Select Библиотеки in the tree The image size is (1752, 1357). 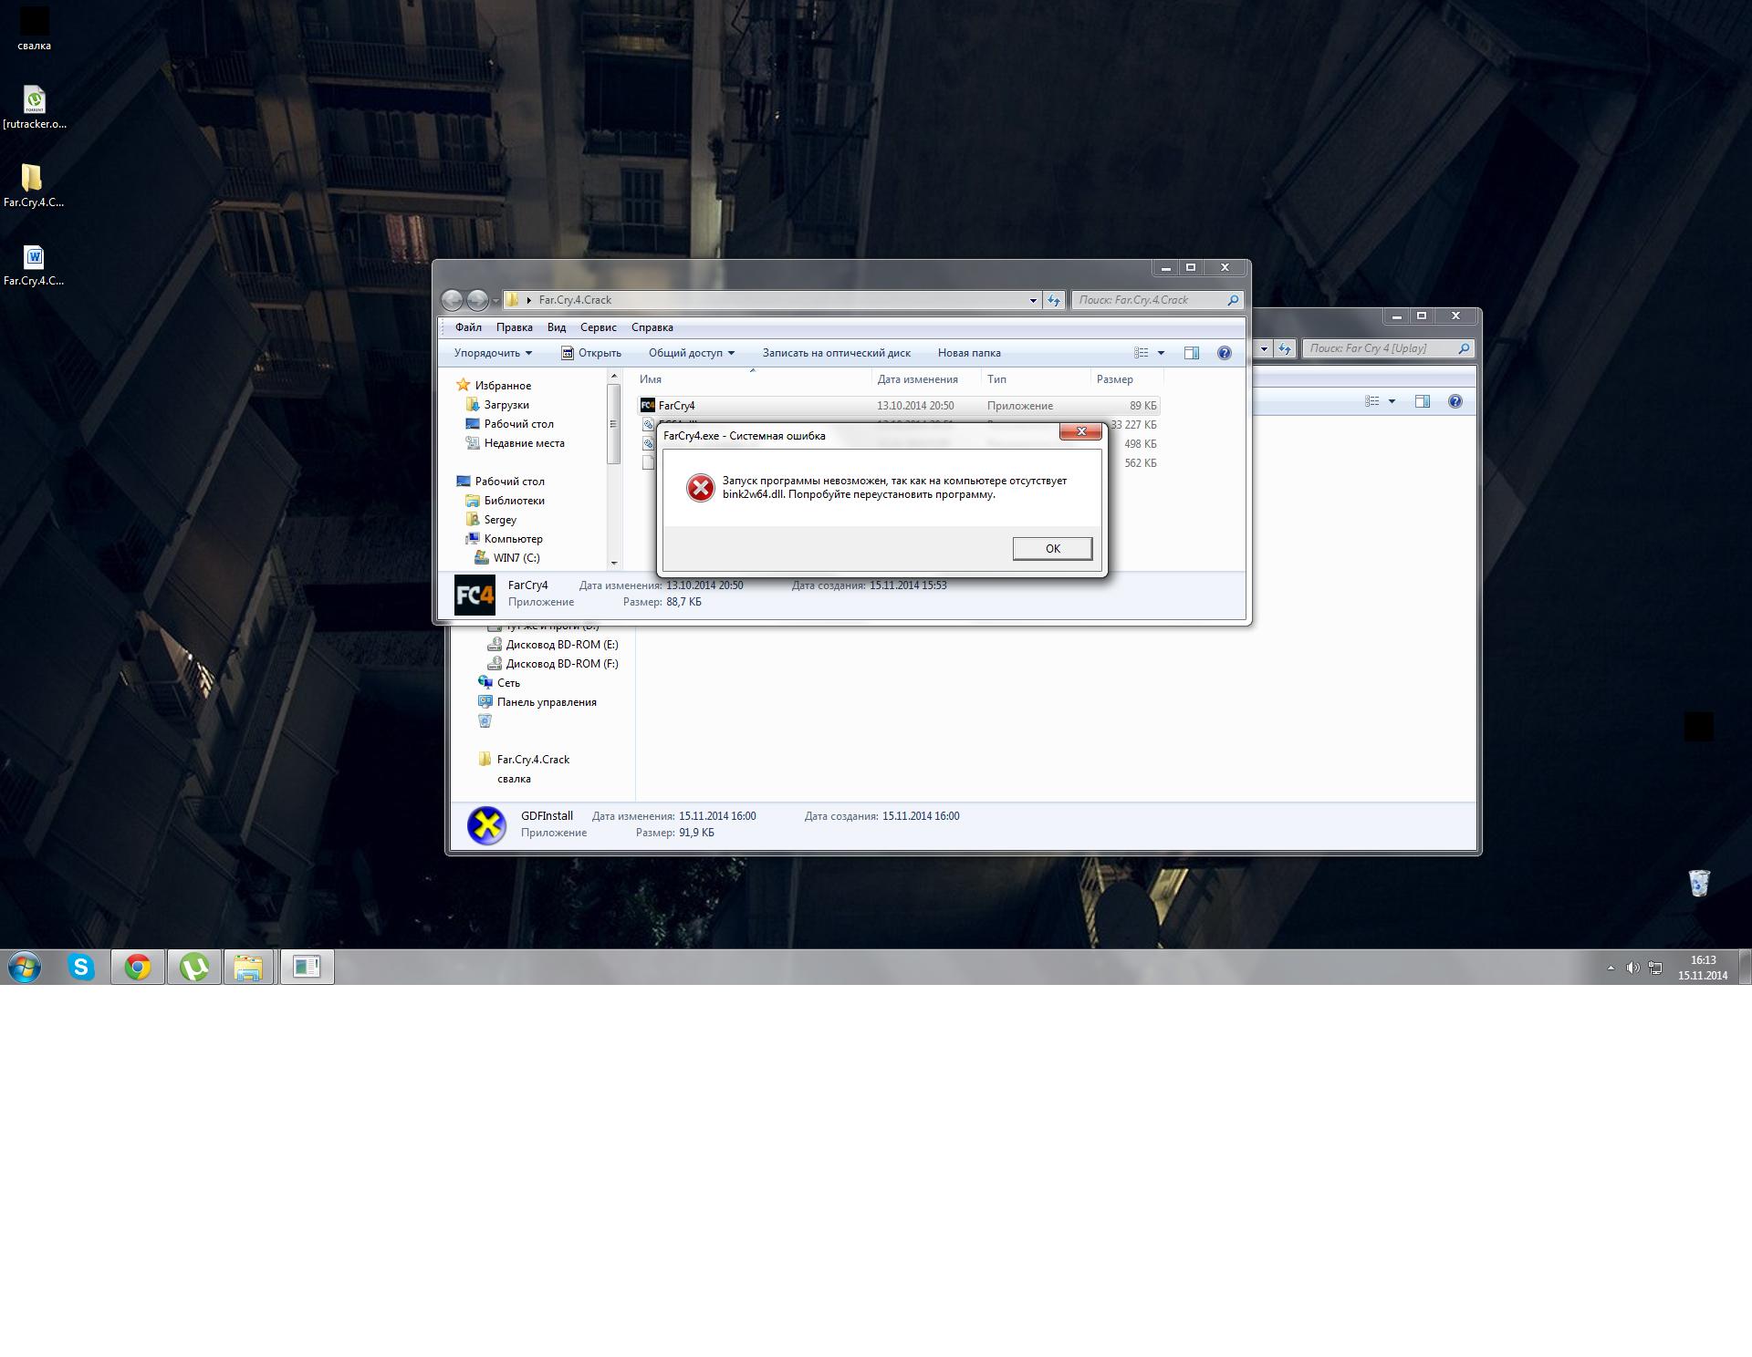514,501
